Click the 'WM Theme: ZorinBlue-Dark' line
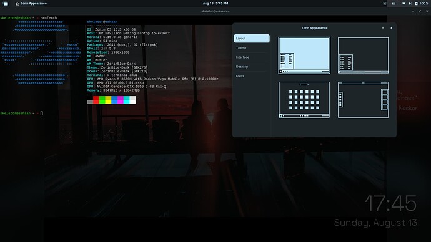The height and width of the screenshot is (242, 431). coord(111,64)
